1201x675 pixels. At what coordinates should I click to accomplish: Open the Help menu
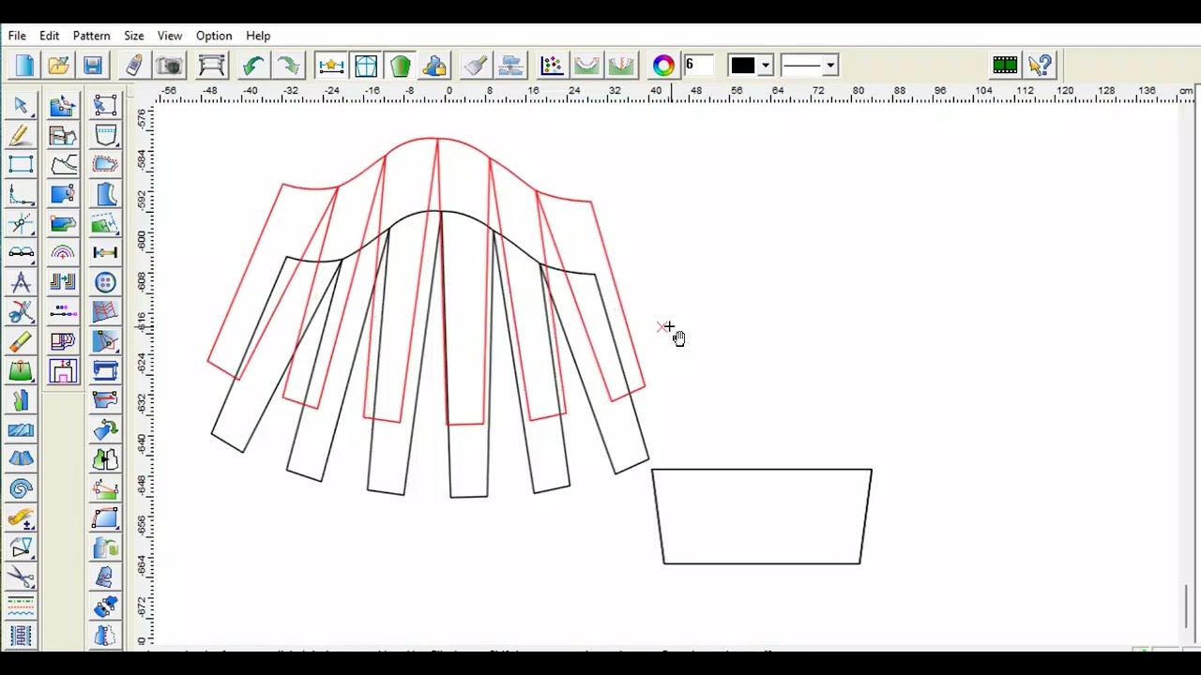pos(259,36)
